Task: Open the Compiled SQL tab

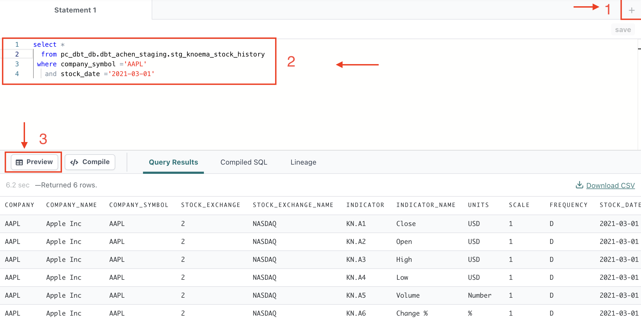Action: [244, 162]
